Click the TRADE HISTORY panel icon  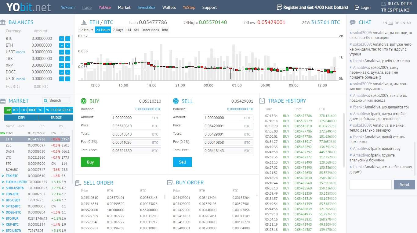tap(262, 101)
